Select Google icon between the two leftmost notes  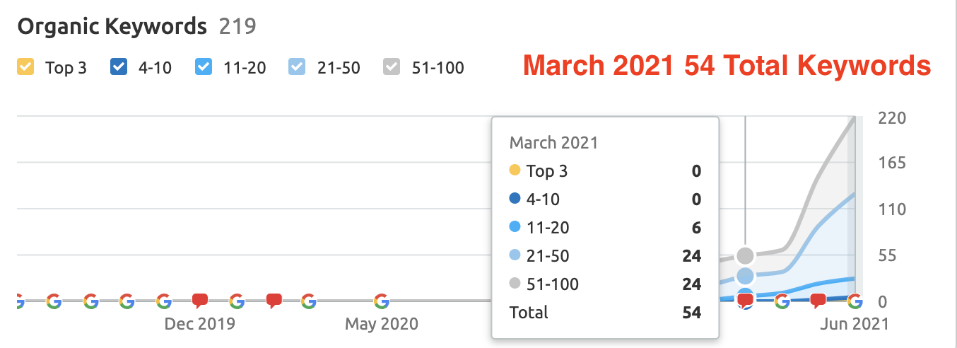tap(237, 301)
